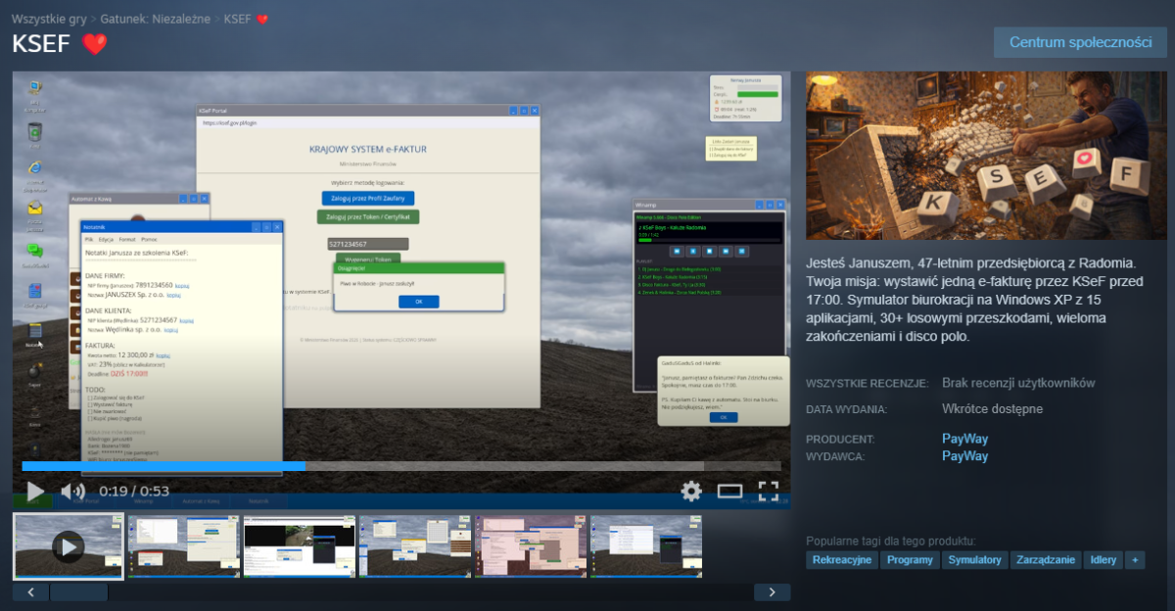Select the Idlery tag
The height and width of the screenshot is (611, 1175).
tap(1104, 560)
